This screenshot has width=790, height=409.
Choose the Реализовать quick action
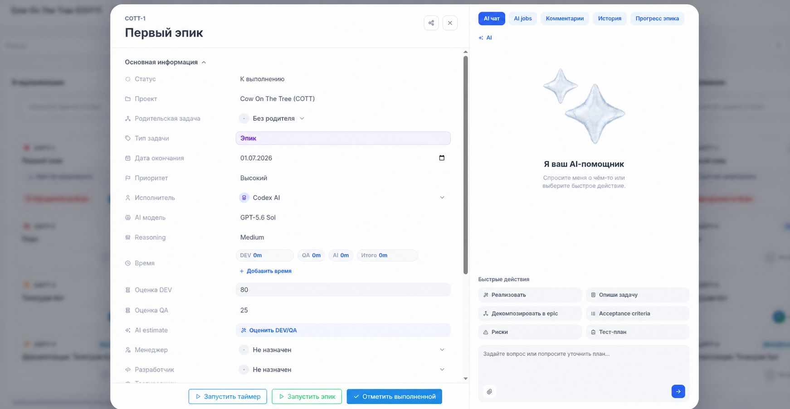[530, 295]
